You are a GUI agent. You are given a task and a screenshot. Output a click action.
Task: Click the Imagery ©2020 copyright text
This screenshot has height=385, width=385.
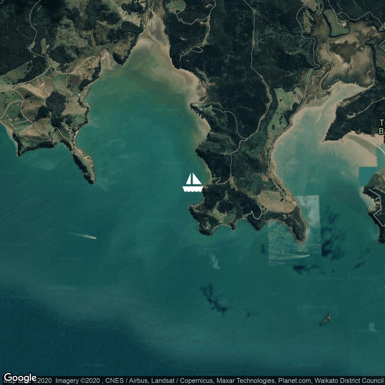[78, 381]
